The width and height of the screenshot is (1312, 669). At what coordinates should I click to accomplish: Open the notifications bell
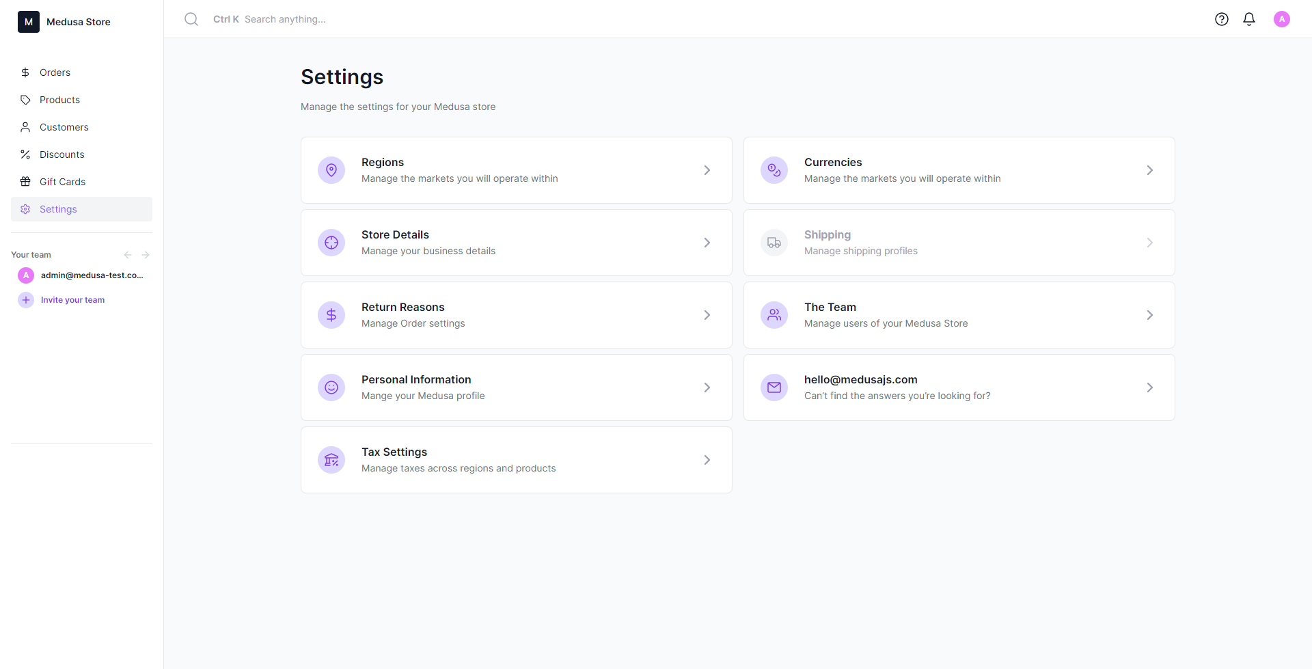coord(1249,18)
